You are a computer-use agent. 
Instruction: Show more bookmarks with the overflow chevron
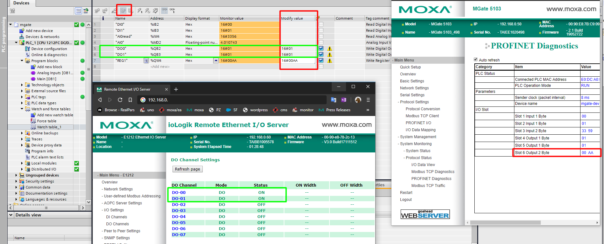[368, 110]
